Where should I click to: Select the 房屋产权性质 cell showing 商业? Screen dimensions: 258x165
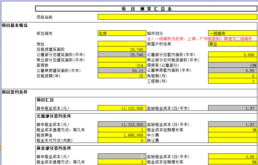click(x=232, y=44)
